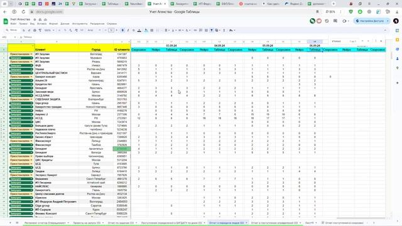This screenshot has width=402, height=226.
Task: Click the search box in the toolbar
Action: click(12, 30)
